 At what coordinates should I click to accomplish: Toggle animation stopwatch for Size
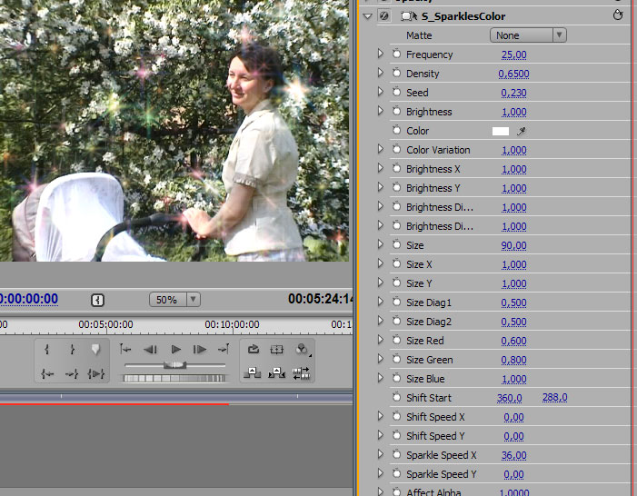(397, 245)
